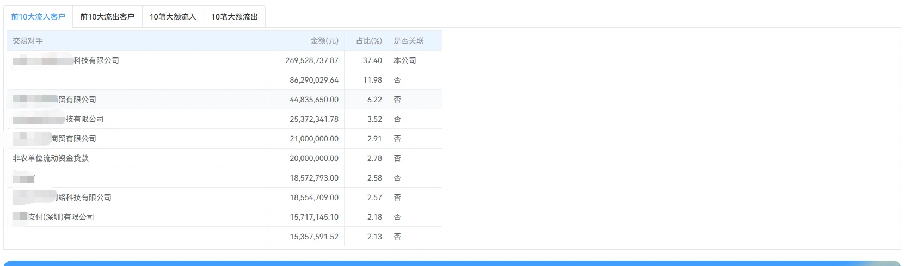Image resolution: width=904 pixels, height=266 pixels.
Task: Click the amount 25,372,341.78
Action: [314, 119]
